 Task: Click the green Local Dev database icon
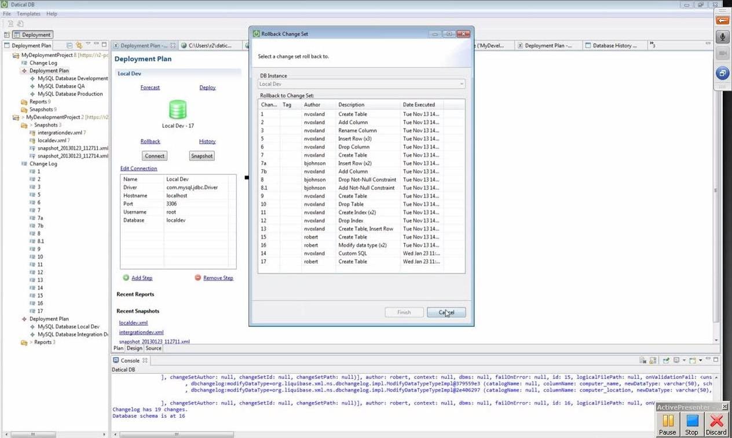pos(178,110)
